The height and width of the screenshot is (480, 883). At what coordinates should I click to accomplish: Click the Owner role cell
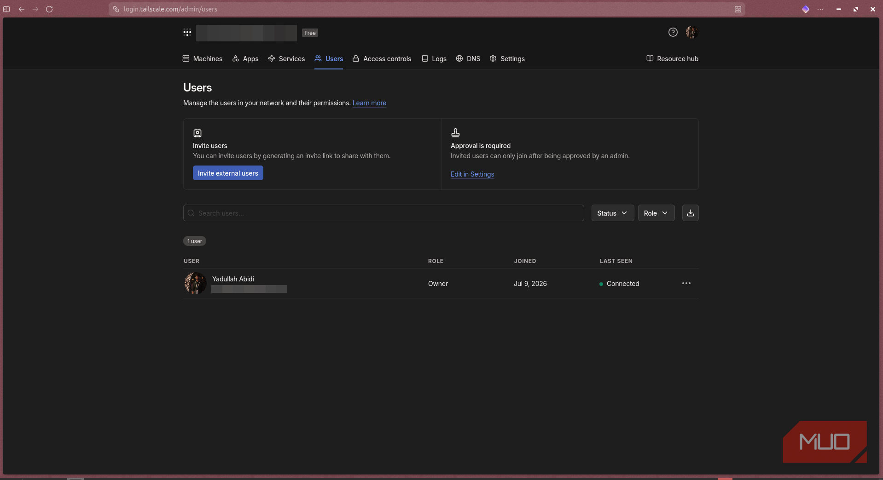(438, 284)
